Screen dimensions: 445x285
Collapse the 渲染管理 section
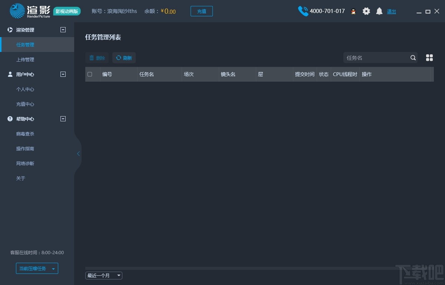pos(63,30)
